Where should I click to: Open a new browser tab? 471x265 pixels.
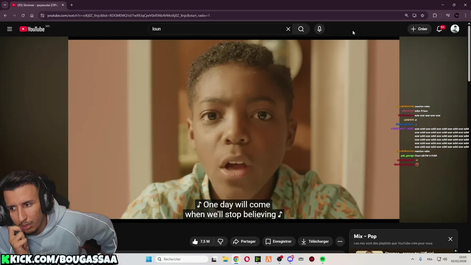tap(71, 5)
